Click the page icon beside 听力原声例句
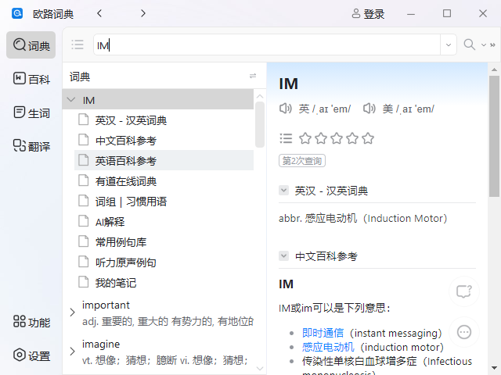501x375 pixels. (x=84, y=262)
